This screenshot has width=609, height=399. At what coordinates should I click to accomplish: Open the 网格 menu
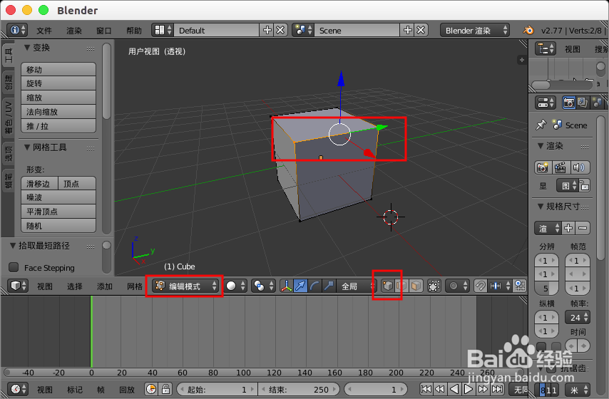pos(134,286)
